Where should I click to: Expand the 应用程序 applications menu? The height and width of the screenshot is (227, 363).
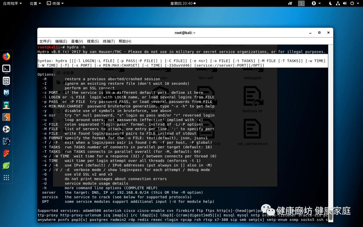pyautogui.click(x=12, y=3)
